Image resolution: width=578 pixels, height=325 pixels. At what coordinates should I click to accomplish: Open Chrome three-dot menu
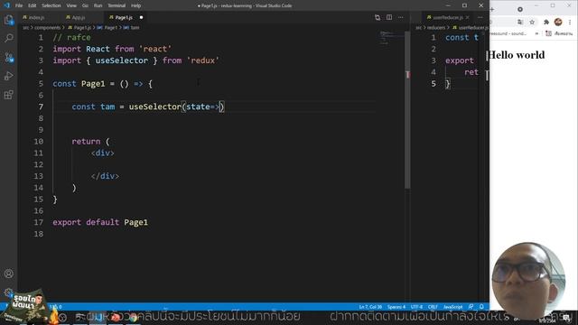pos(570,22)
